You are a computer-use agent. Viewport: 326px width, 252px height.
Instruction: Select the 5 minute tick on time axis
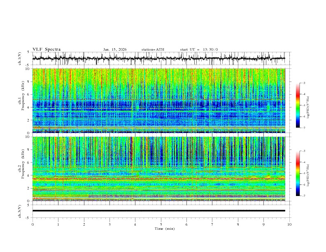161,224
